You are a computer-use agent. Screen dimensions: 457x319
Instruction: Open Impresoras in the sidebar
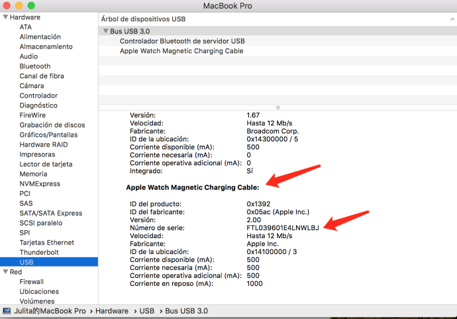(x=37, y=155)
